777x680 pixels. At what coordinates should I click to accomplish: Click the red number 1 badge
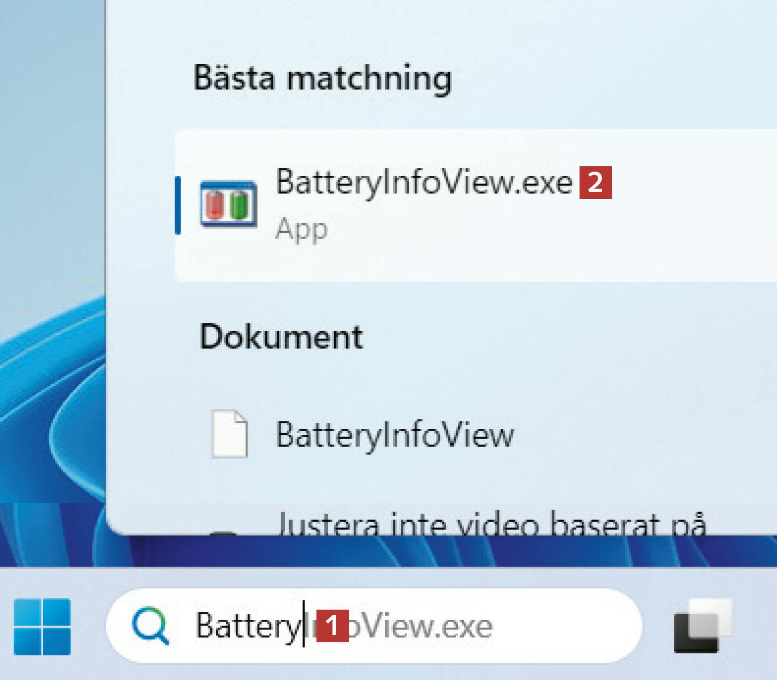click(332, 626)
